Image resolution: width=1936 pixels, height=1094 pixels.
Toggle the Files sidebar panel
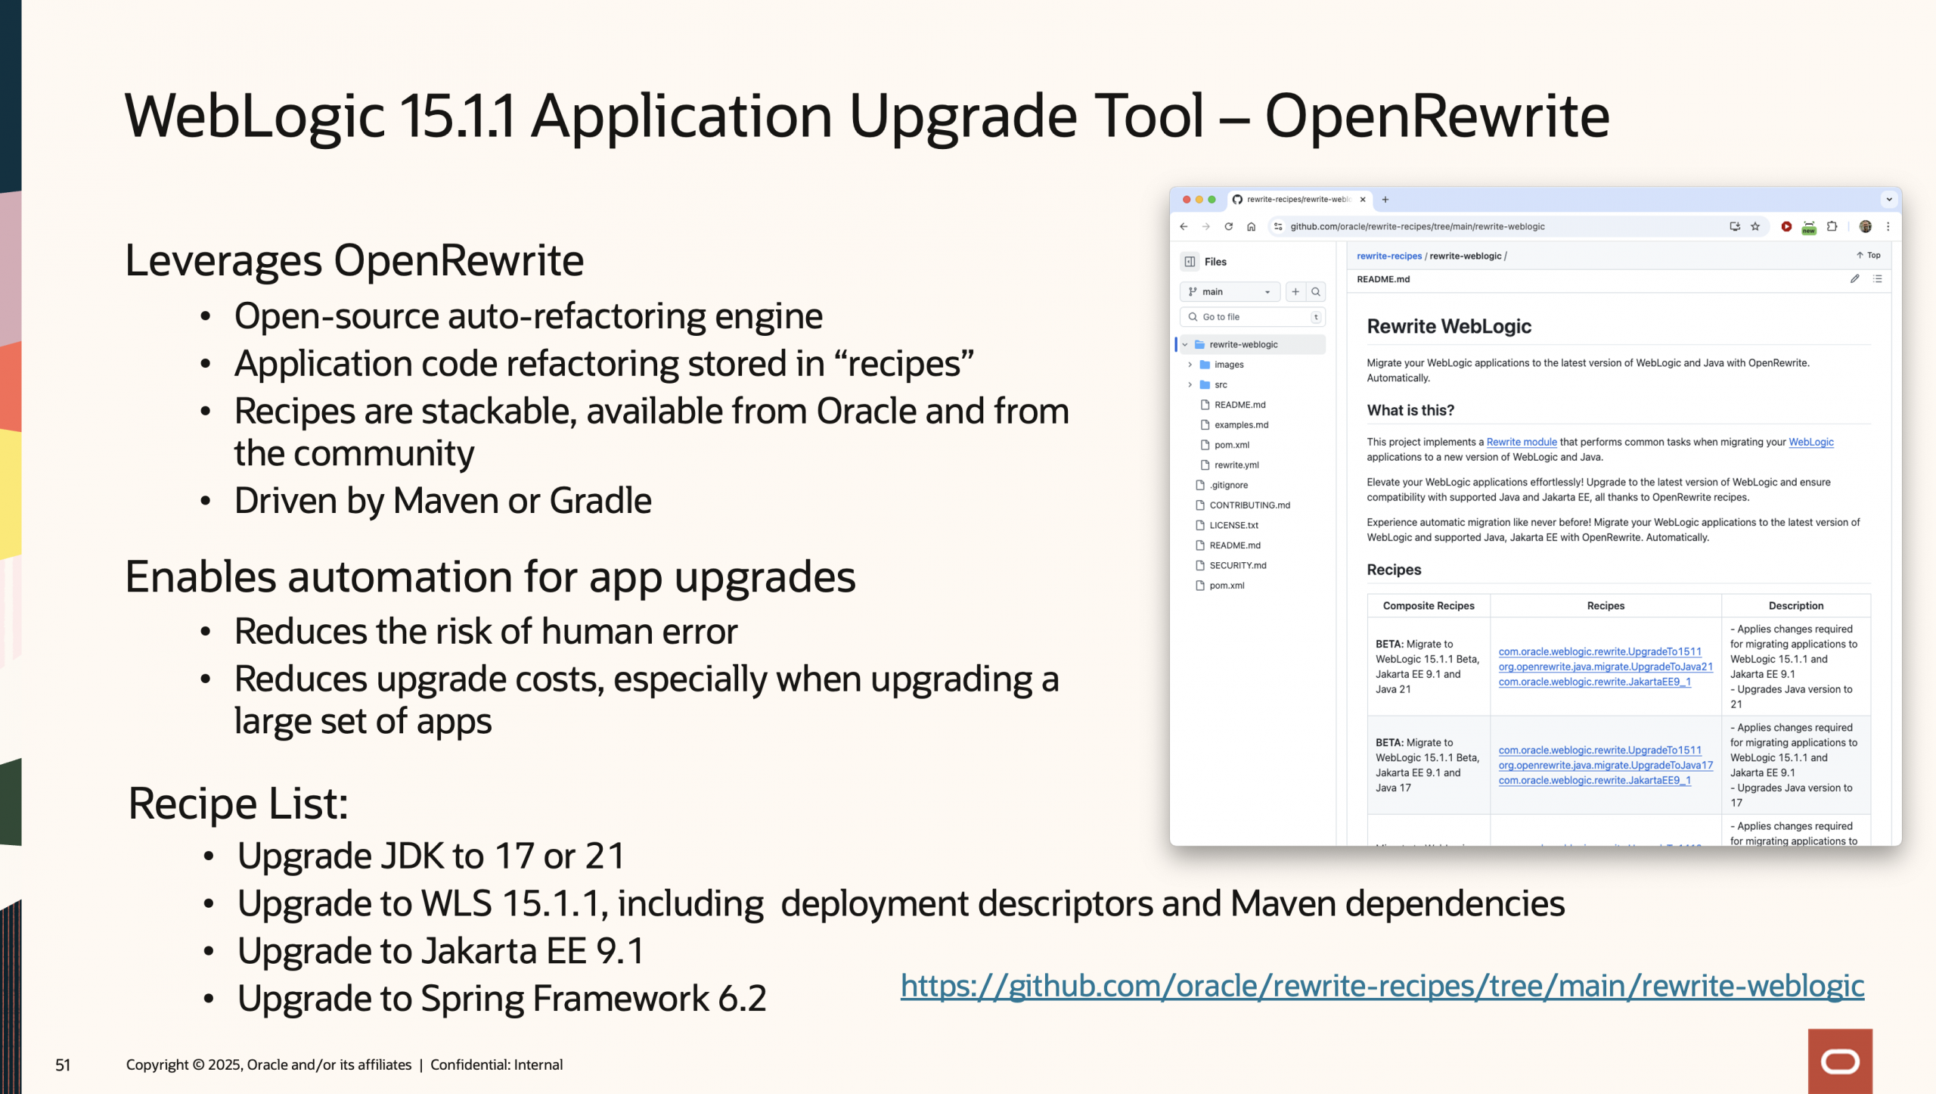pos(1190,261)
